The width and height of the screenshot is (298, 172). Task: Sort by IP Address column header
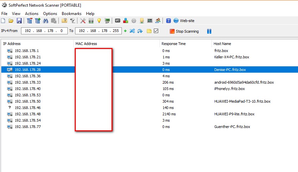(x=37, y=44)
